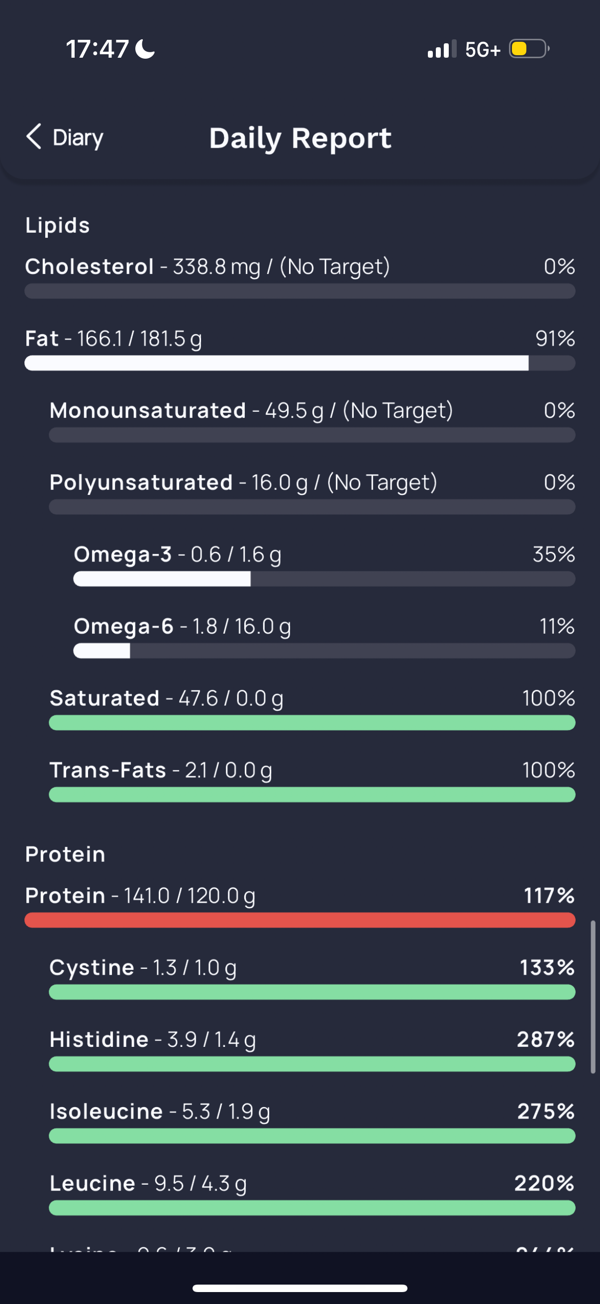This screenshot has height=1304, width=600.
Task: Open the Fat 166.1 / 181.5 g entry
Action: click(300, 349)
